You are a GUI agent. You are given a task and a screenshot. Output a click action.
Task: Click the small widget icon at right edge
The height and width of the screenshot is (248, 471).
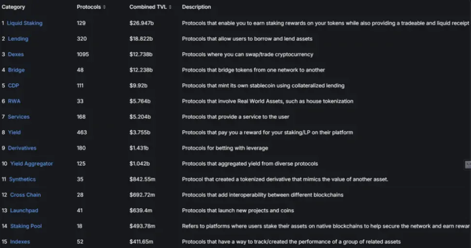pos(468,165)
